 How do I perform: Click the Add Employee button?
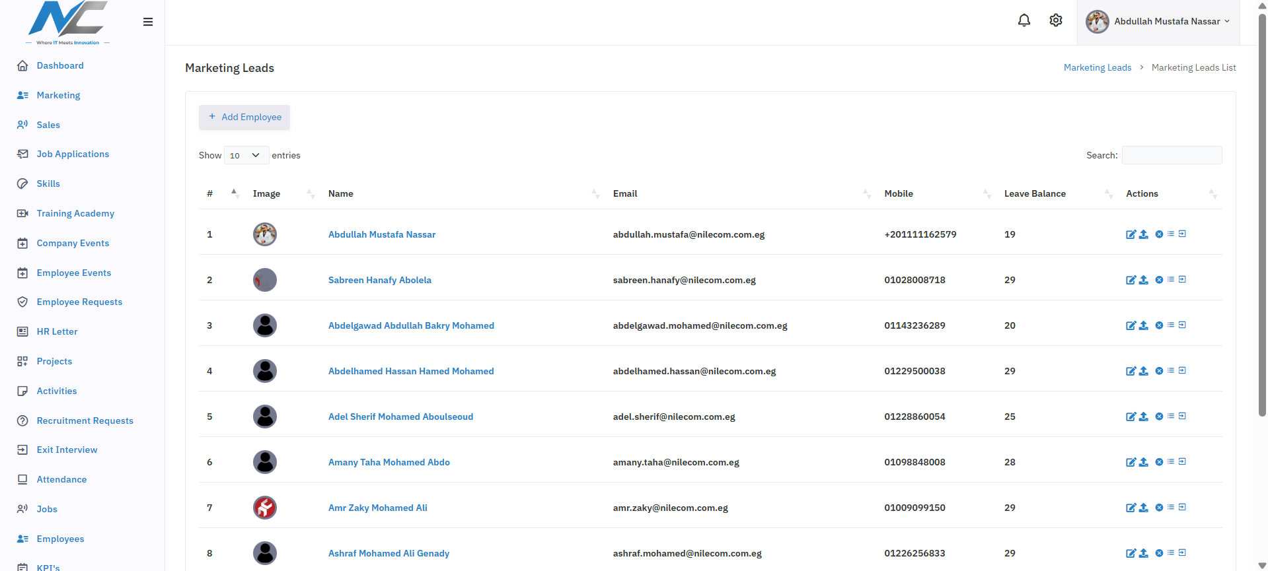(x=244, y=117)
